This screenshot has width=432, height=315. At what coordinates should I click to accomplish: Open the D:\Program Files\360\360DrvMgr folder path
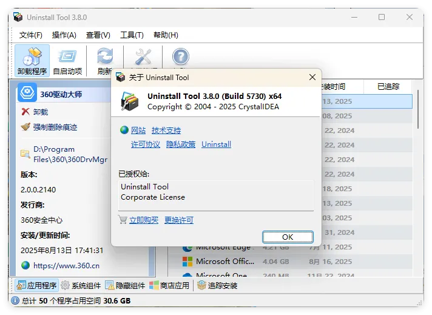pyautogui.click(x=70, y=154)
